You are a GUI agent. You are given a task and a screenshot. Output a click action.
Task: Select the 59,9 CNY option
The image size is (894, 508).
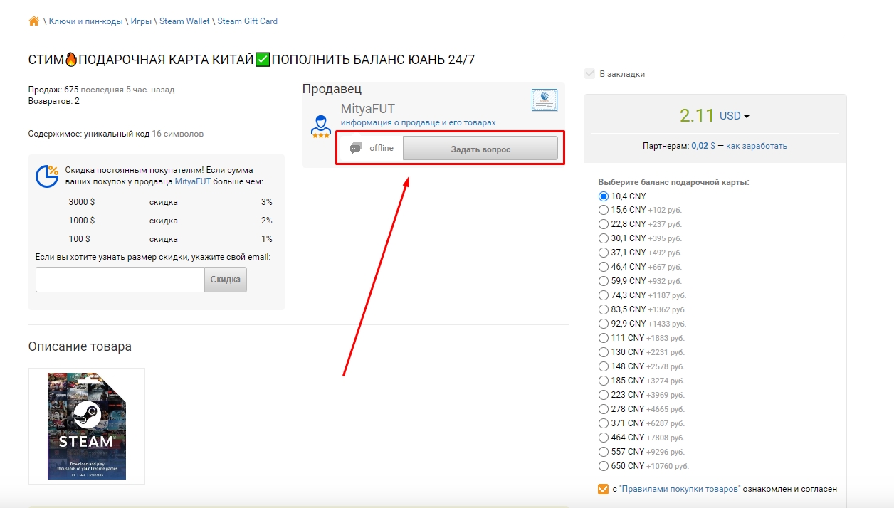(604, 281)
